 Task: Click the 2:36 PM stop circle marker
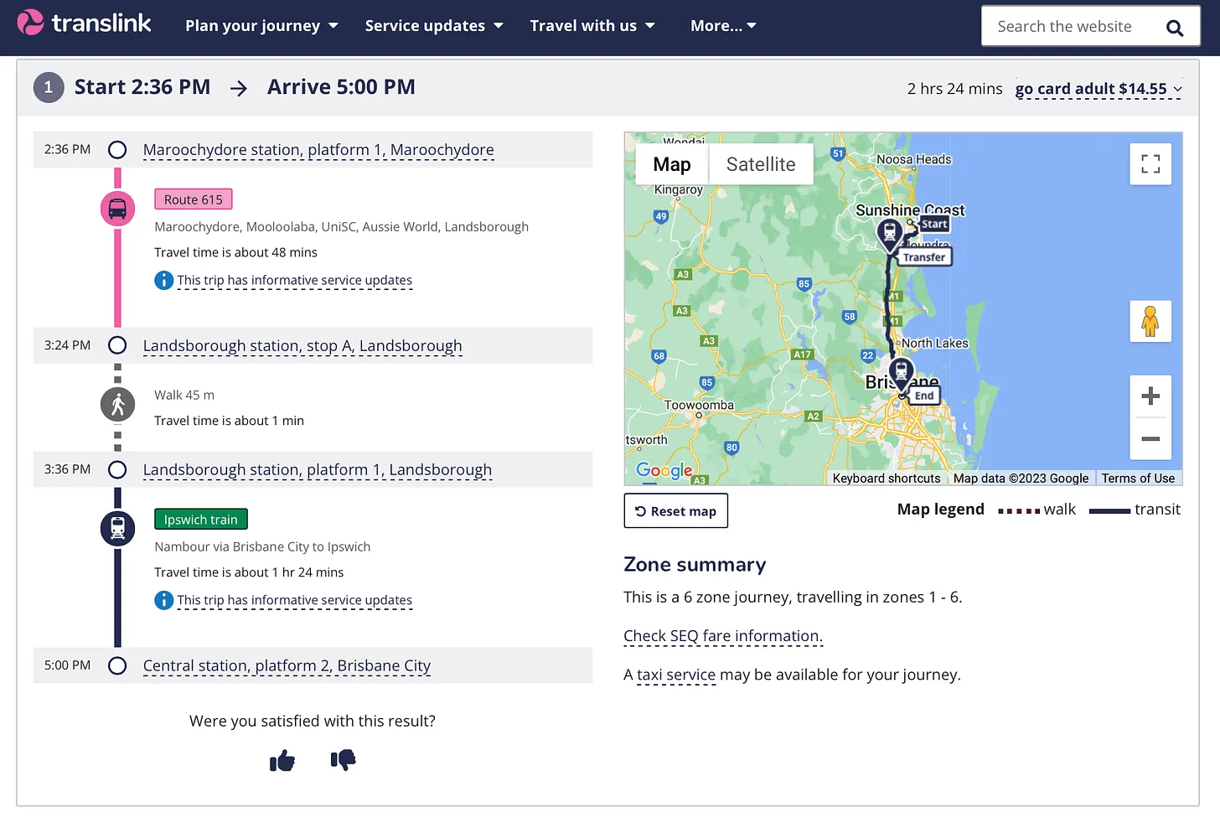tap(117, 150)
